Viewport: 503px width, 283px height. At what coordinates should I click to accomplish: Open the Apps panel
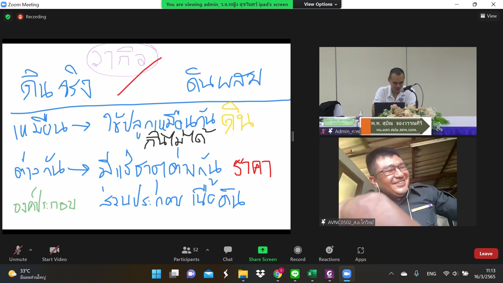(361, 253)
